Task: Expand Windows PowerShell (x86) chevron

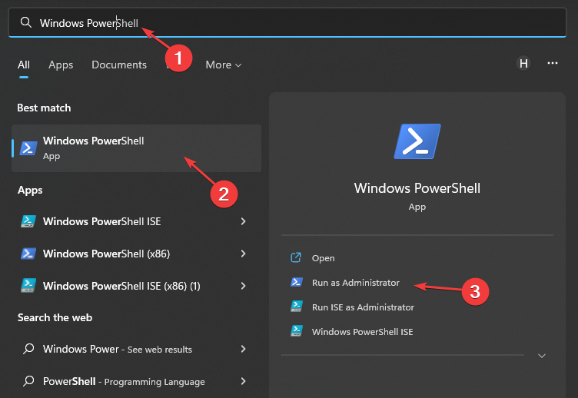Action: 244,254
